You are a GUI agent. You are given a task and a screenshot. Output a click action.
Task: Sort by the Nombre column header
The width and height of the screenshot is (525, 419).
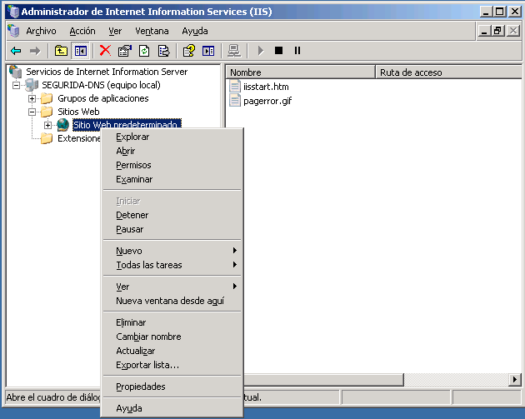tap(300, 72)
